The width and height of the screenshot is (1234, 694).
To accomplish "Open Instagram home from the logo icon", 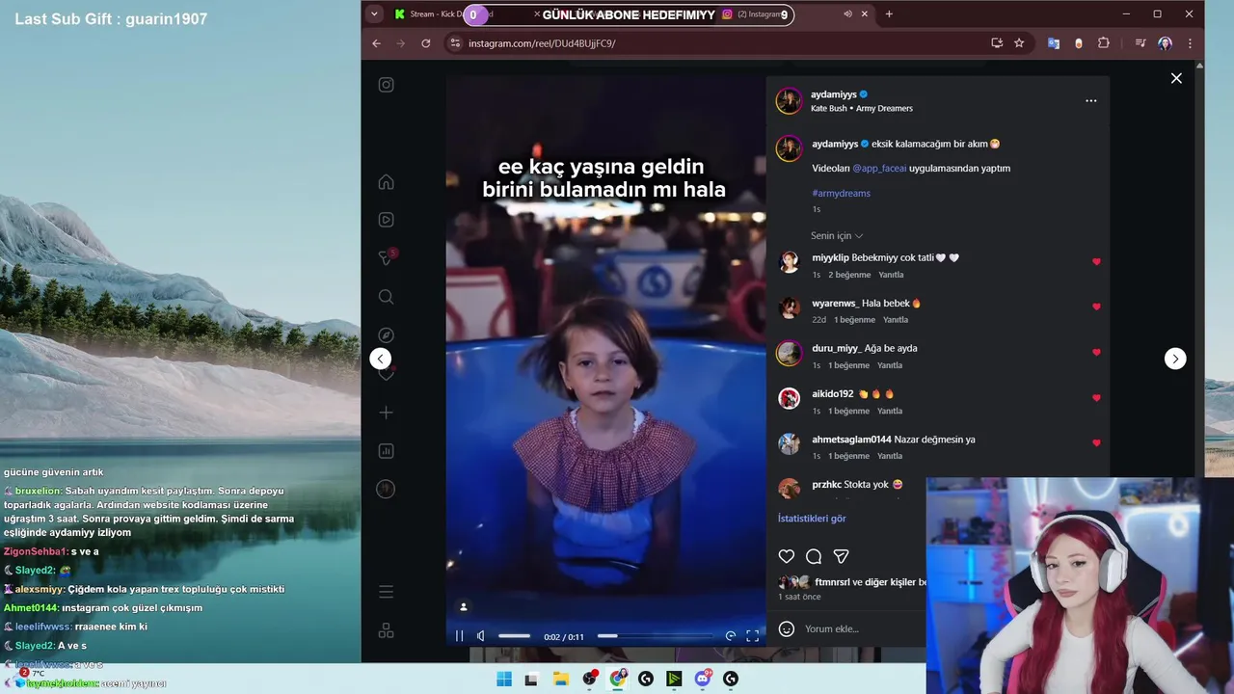I will click(x=386, y=85).
